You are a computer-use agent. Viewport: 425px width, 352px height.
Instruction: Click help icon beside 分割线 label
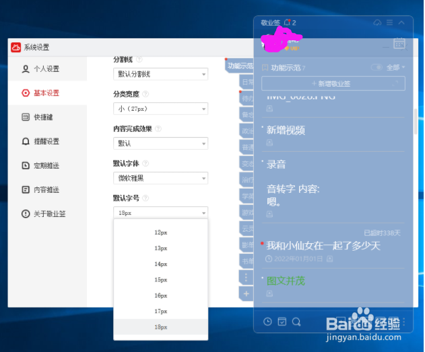point(139,59)
